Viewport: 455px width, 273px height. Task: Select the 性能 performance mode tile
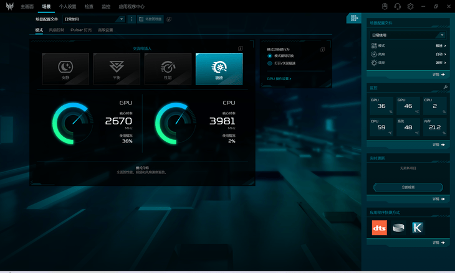(x=168, y=69)
